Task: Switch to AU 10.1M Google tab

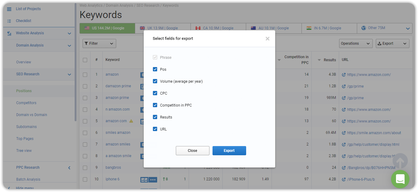Action: point(274,28)
